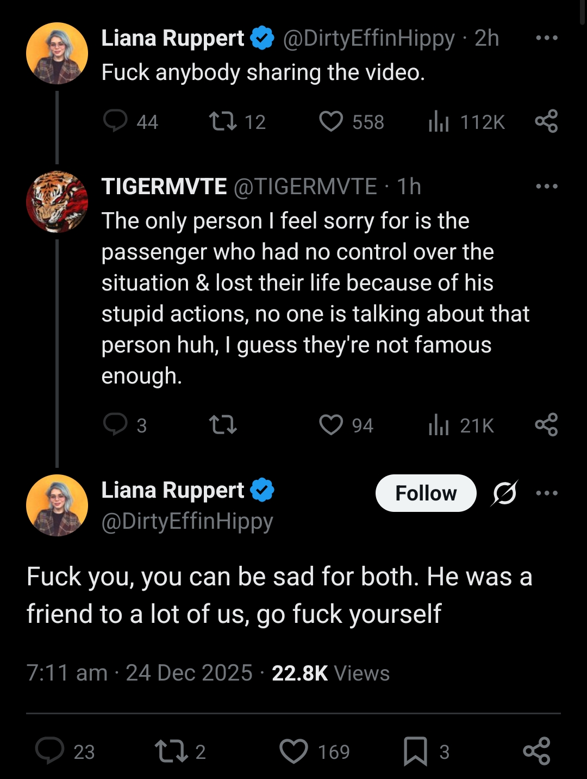Repost TIGERMVTE's post
The height and width of the screenshot is (779, 587).
click(223, 424)
